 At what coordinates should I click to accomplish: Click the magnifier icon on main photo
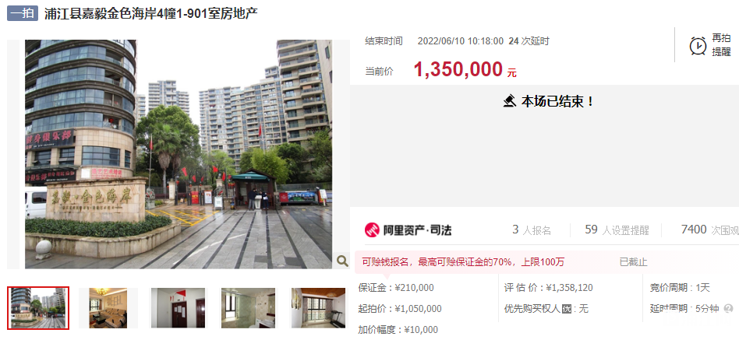(x=342, y=260)
